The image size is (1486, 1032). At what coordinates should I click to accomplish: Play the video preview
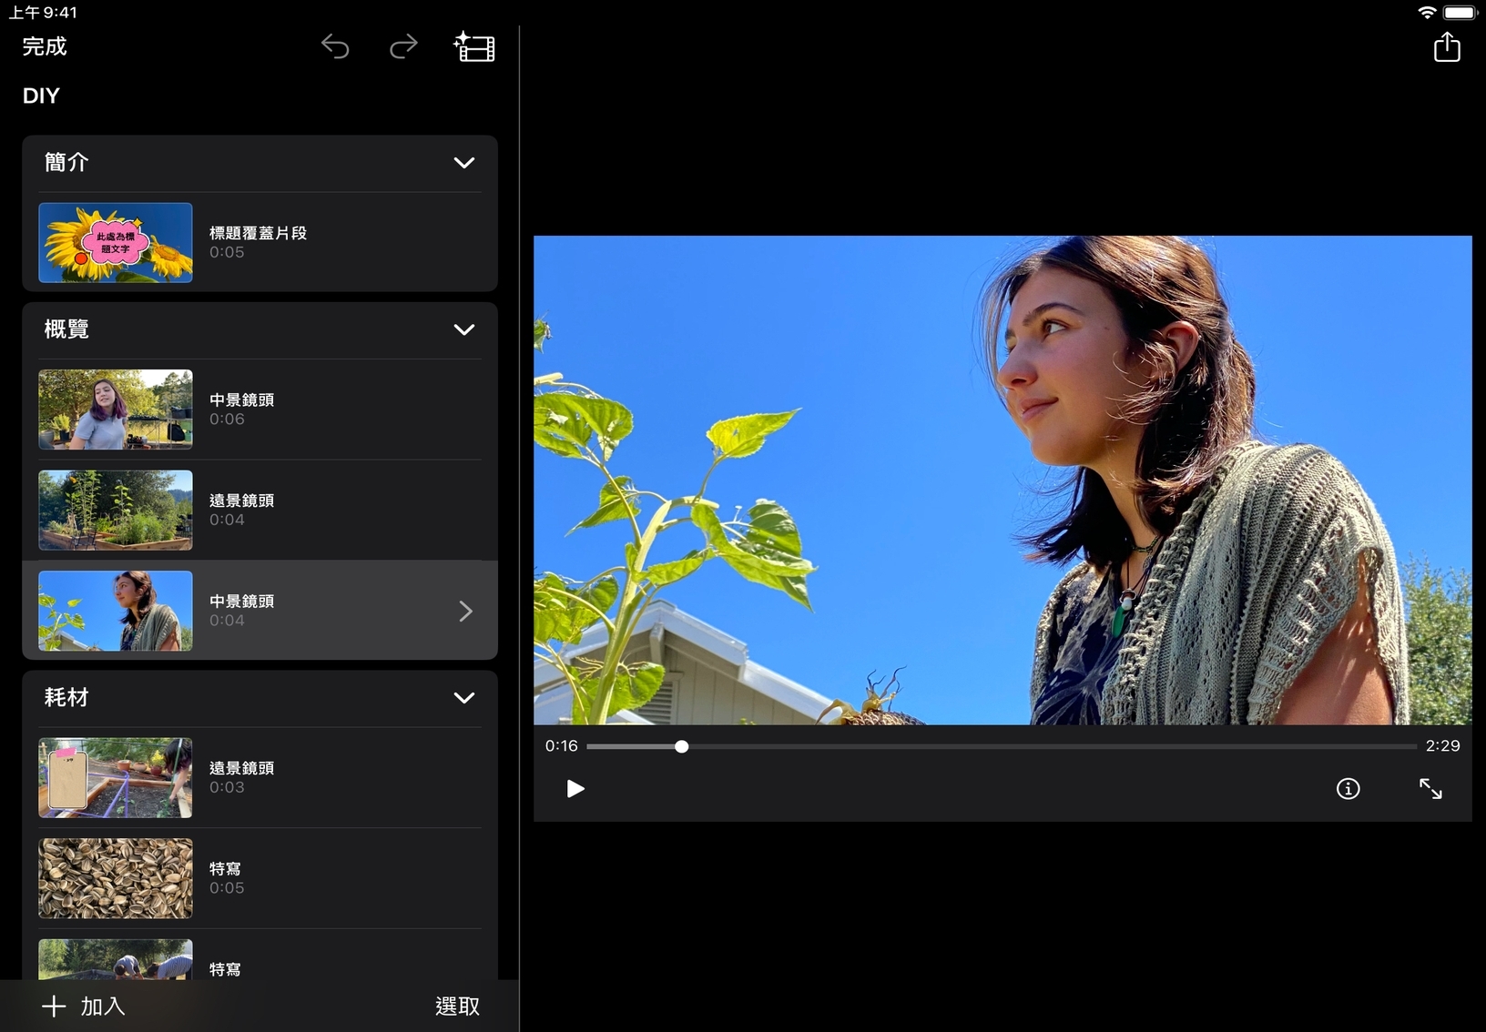[x=575, y=788]
